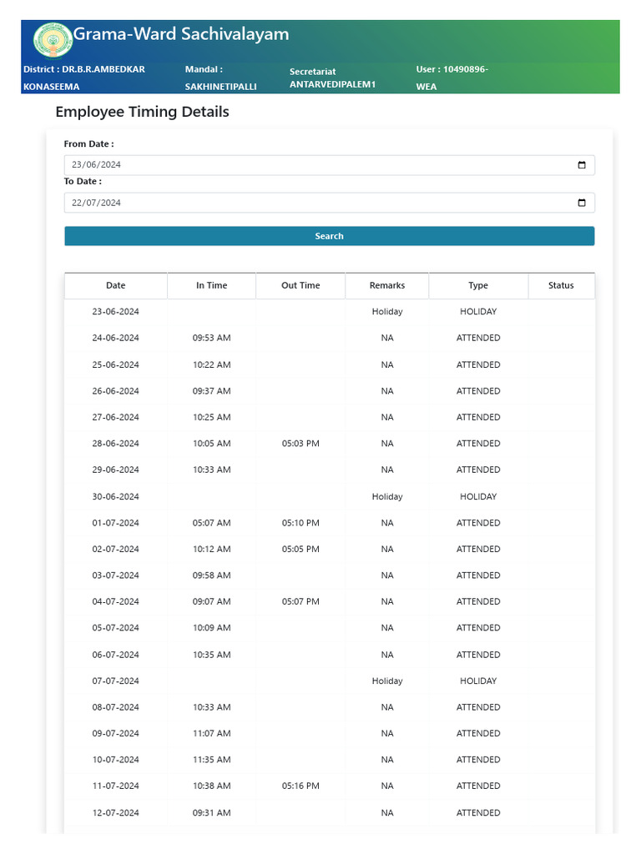Select the date cell 03-07-2024
This screenshot has width=641, height=854.
click(x=115, y=575)
